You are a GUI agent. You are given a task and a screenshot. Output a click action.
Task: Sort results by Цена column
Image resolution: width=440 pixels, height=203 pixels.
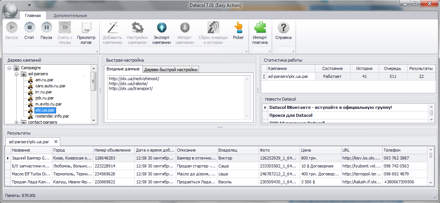tap(320, 150)
